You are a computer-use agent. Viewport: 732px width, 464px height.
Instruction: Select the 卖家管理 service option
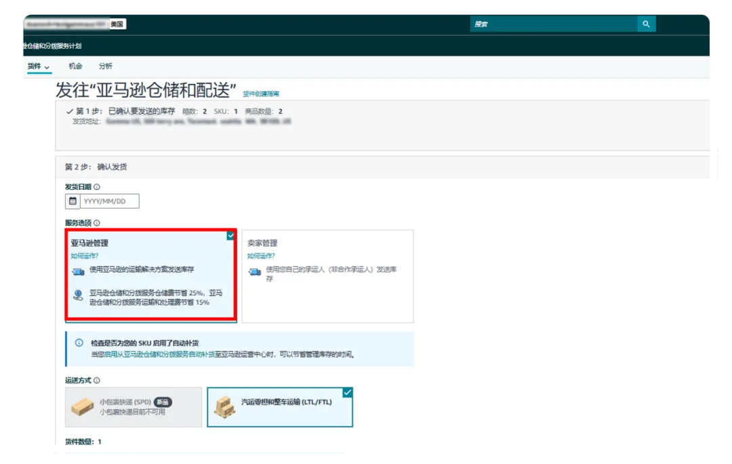pyautogui.click(x=327, y=275)
